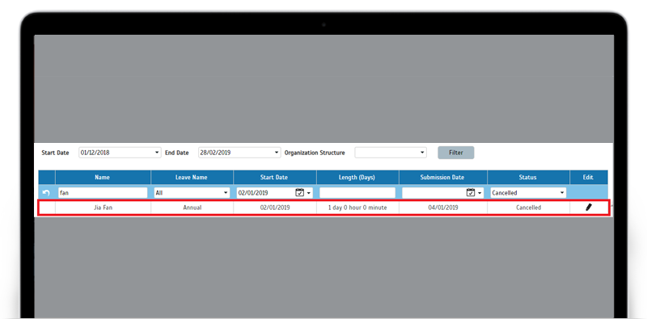The width and height of the screenshot is (647, 319).
Task: Click the empty Length (Days) filter field
Action: click(x=357, y=192)
